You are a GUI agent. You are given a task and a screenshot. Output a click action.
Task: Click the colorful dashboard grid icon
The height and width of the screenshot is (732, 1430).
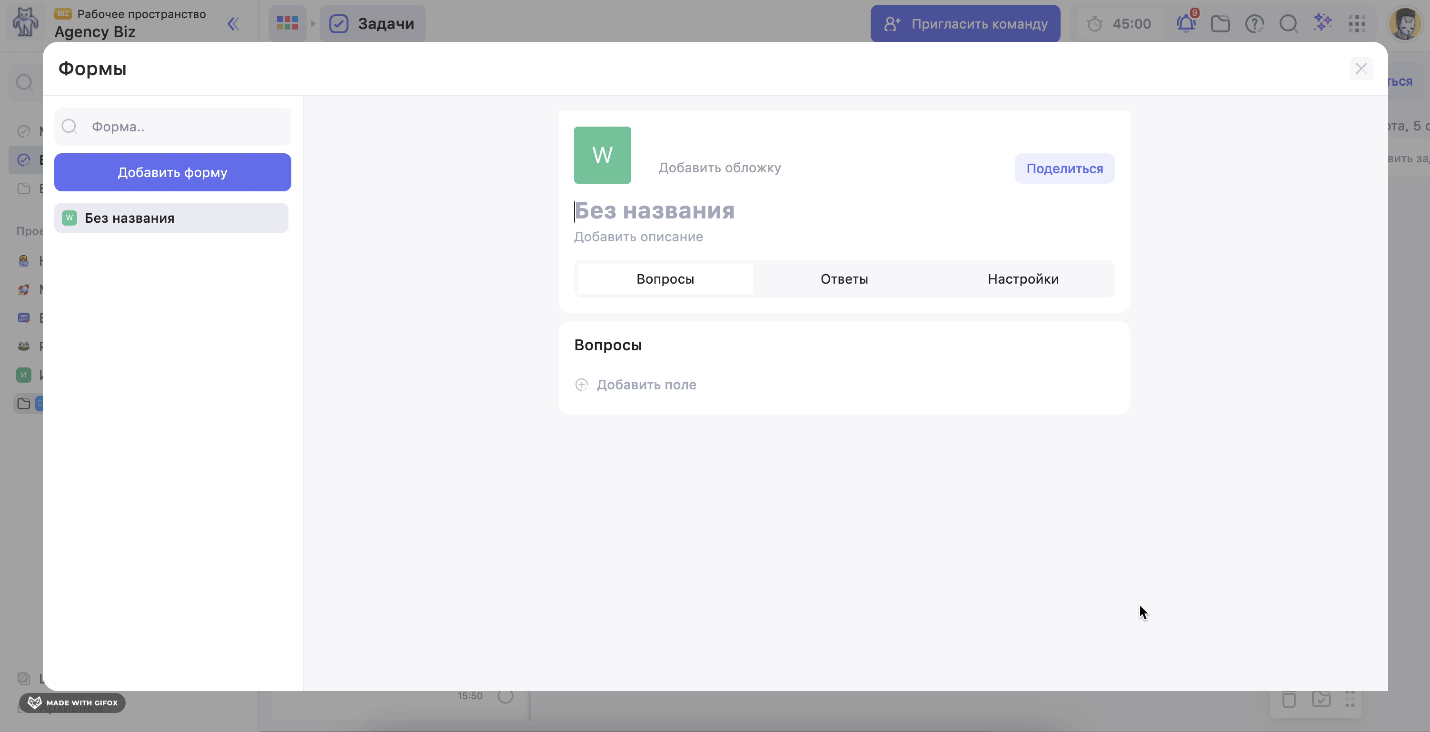[x=287, y=23]
